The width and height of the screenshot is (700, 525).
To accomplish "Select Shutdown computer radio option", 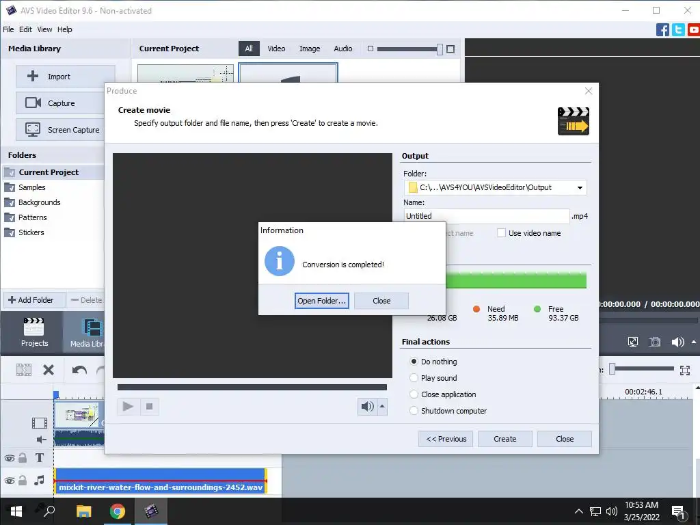I will pyautogui.click(x=414, y=411).
